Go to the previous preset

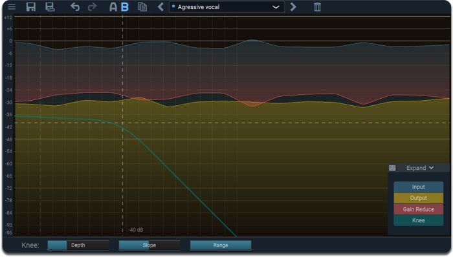click(160, 7)
